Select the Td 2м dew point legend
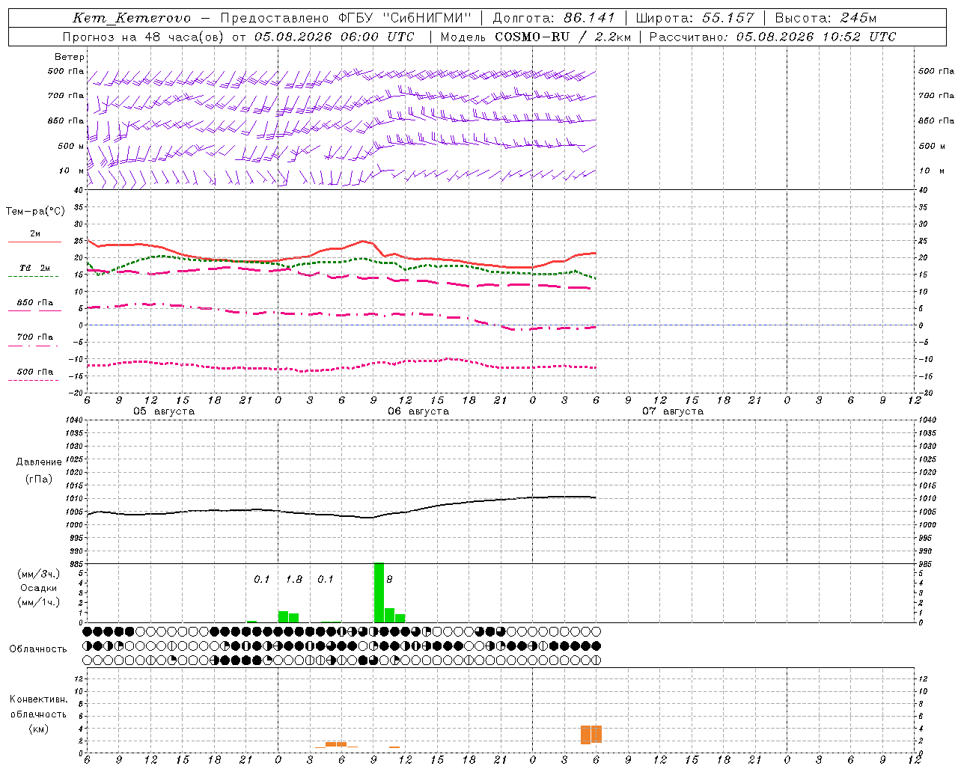The height and width of the screenshot is (766, 958). tap(34, 268)
